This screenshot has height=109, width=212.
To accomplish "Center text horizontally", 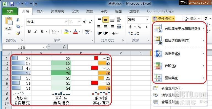I will point(106,26).
